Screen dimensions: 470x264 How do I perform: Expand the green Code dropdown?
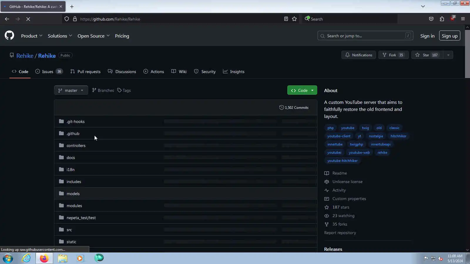[302, 90]
